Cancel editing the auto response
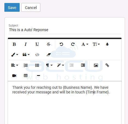 tap(31, 7)
